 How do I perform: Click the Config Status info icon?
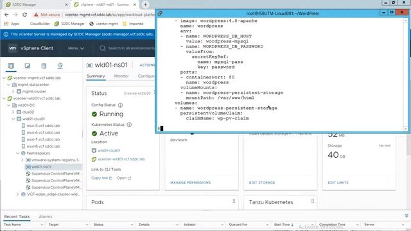point(120,105)
